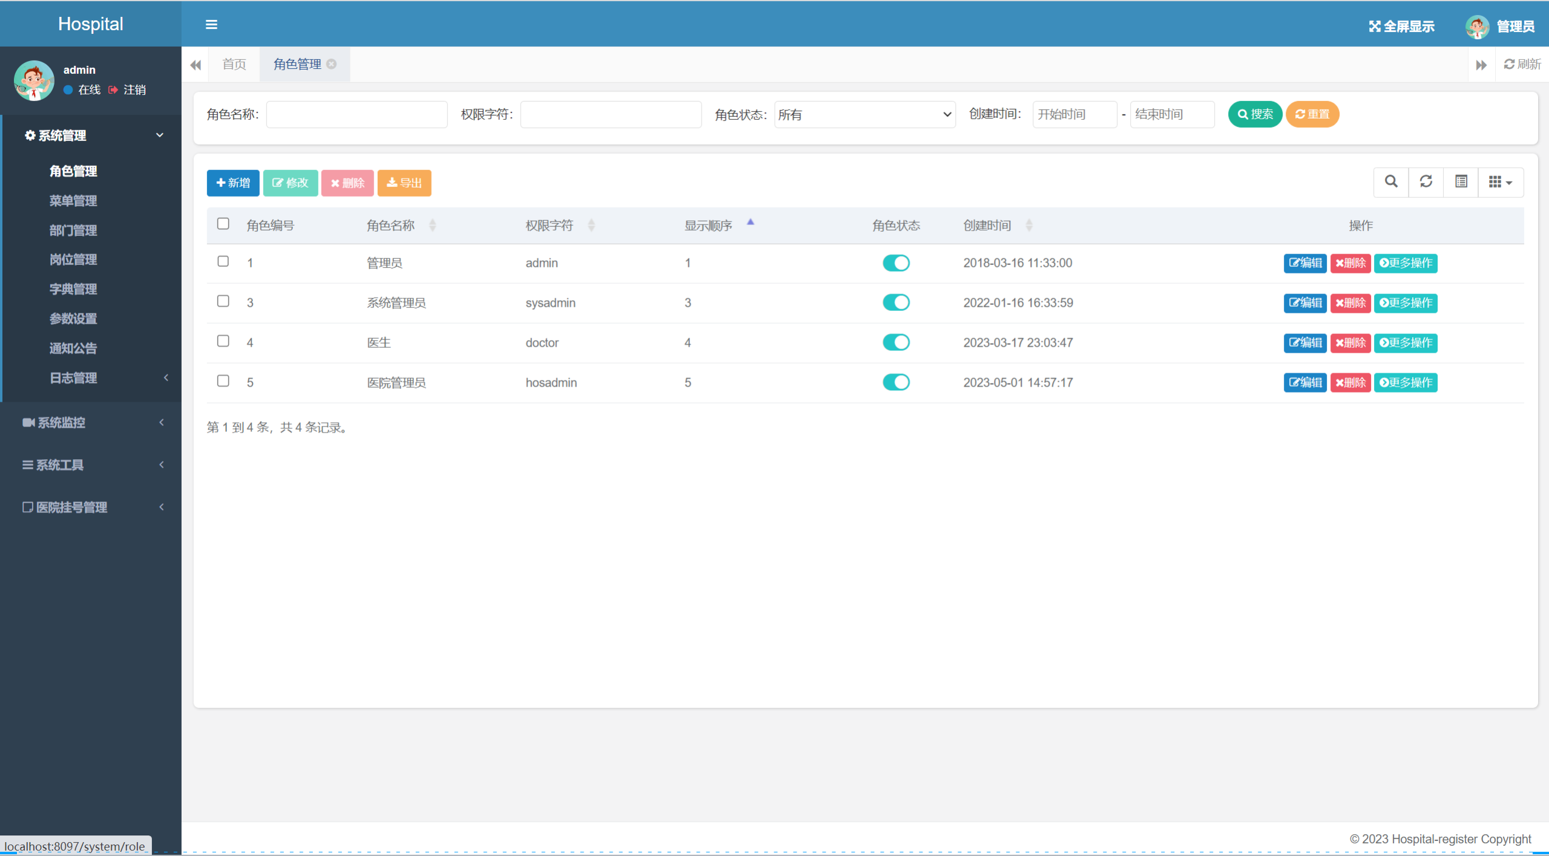Switch to the 首页 tab
This screenshot has width=1549, height=856.
tap(234, 64)
